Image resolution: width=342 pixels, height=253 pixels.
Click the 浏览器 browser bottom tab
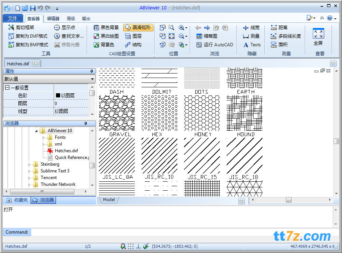(x=43, y=200)
